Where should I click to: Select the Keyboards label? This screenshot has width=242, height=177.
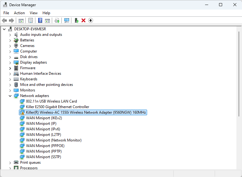tap(29, 79)
